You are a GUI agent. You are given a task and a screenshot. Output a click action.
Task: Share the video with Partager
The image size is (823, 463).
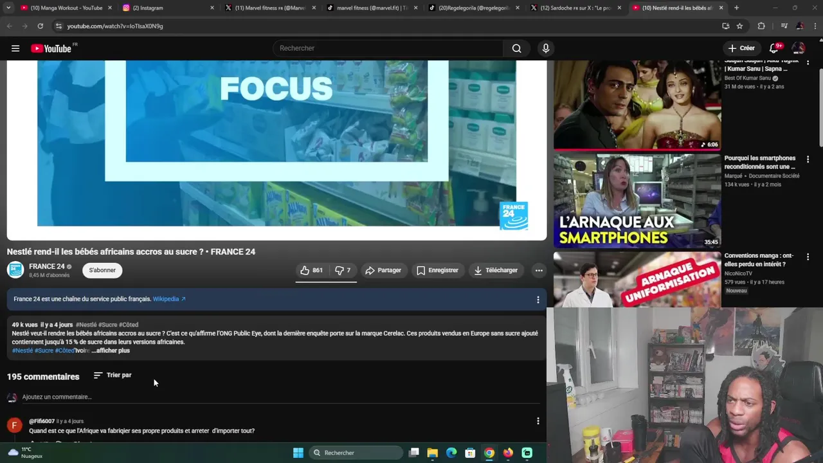tap(383, 271)
